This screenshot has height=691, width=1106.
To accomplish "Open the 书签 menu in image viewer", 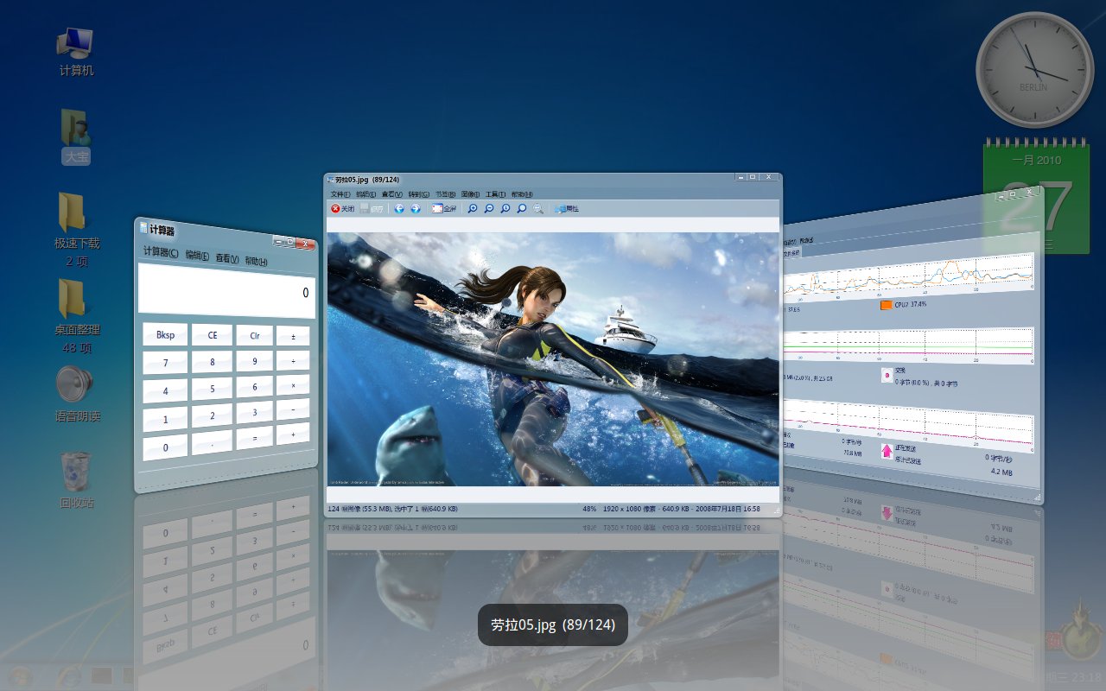I will (x=445, y=194).
